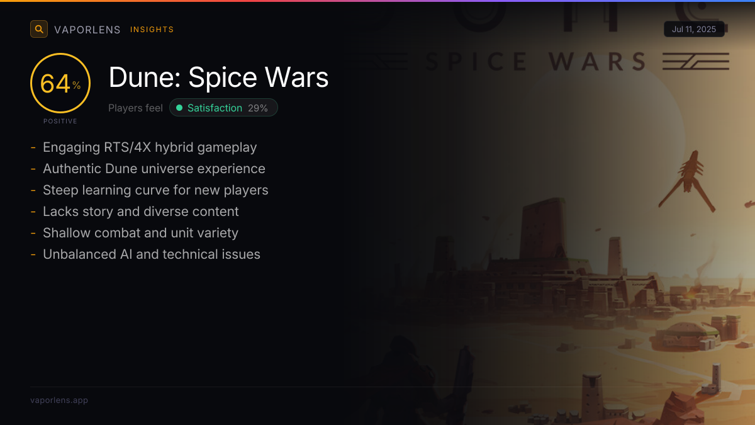Select 'Authentic Dune universe experience' bullet
Viewport: 755px width, 425px height.
154,169
